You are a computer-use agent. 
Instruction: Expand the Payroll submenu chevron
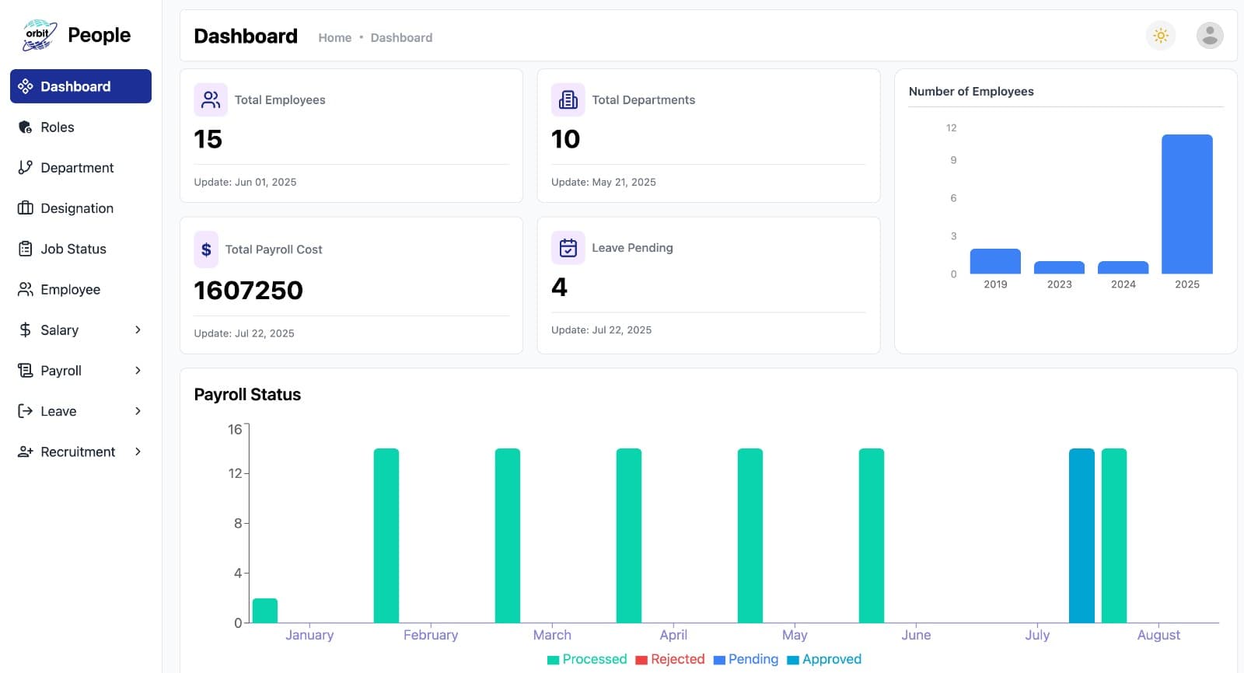138,370
